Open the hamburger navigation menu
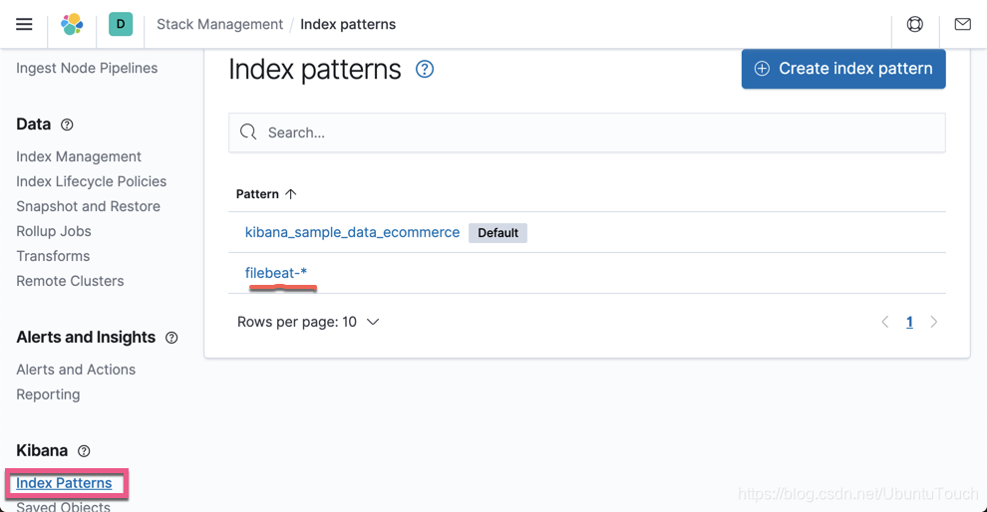This screenshot has width=987, height=512. pyautogui.click(x=24, y=24)
